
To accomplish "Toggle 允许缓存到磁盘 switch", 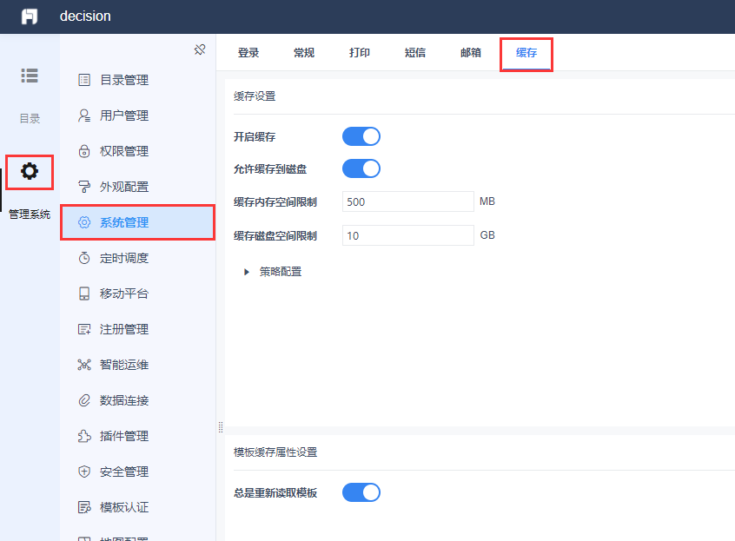I will [361, 168].
